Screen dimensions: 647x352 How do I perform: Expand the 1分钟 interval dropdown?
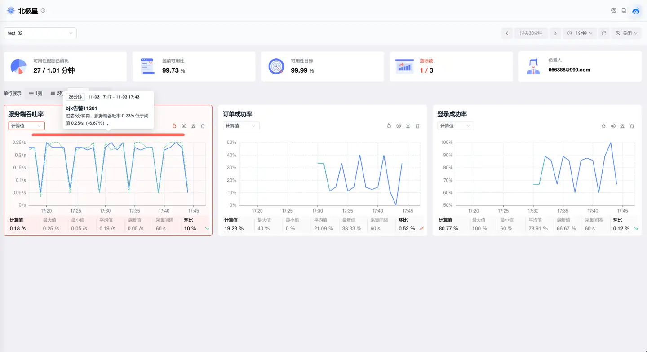tap(580, 33)
